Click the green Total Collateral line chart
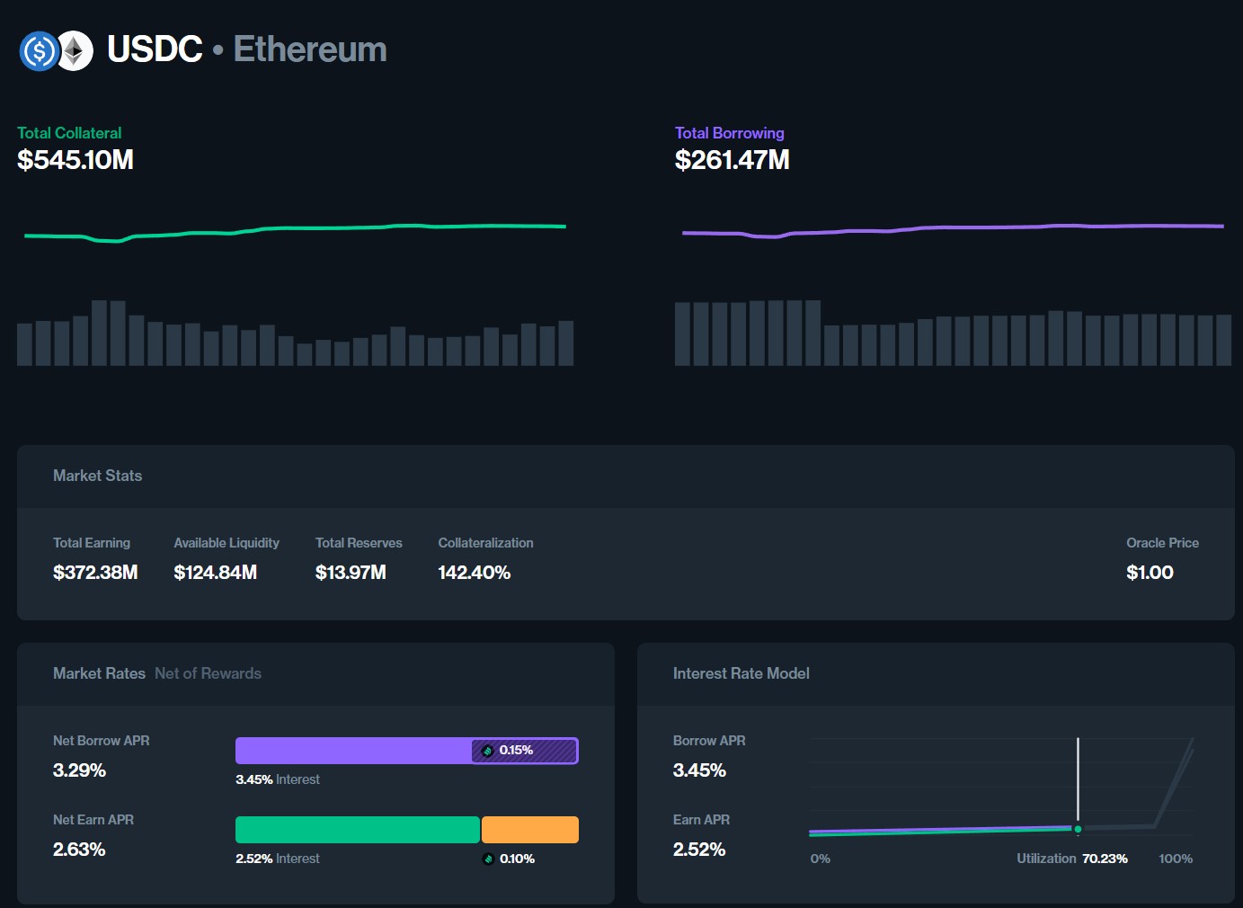Image resolution: width=1243 pixels, height=908 pixels. point(295,229)
